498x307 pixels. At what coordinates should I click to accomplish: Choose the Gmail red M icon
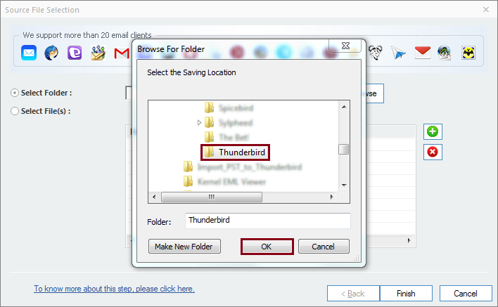(x=122, y=53)
